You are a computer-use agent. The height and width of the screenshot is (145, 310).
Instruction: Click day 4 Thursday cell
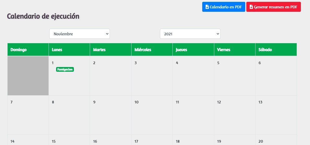click(193, 76)
